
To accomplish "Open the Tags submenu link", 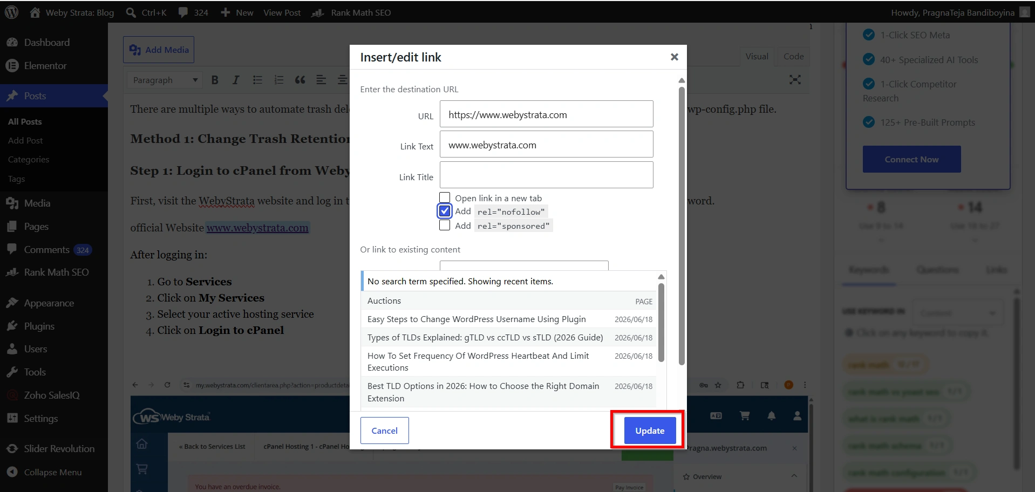I will click(16, 179).
